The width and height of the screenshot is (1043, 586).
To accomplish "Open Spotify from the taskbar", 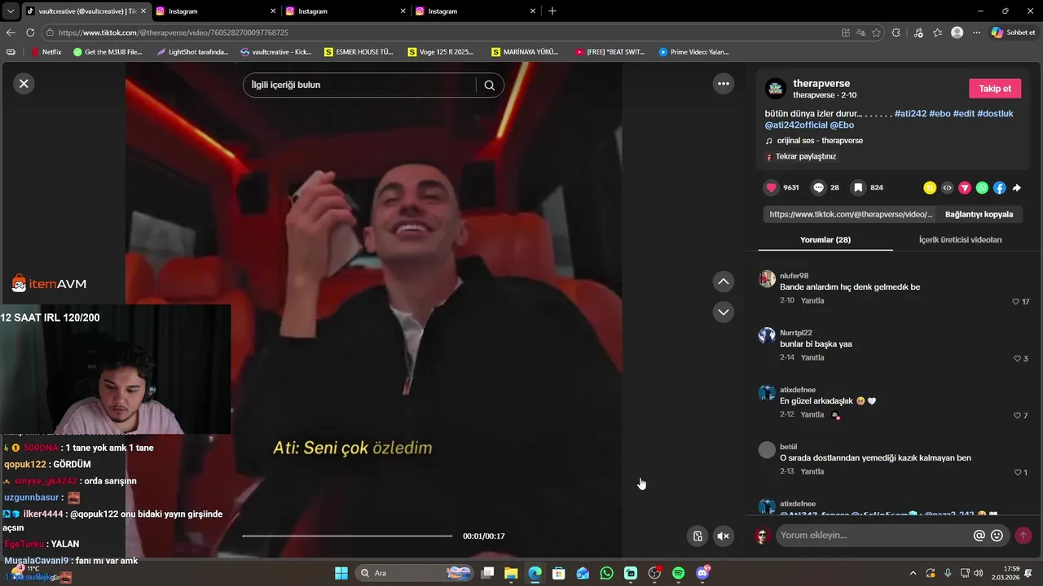I will point(678,573).
